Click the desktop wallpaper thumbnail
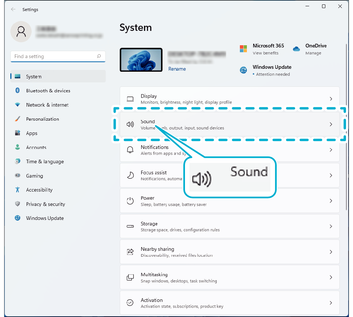This screenshot has height=317, width=353. (141, 60)
